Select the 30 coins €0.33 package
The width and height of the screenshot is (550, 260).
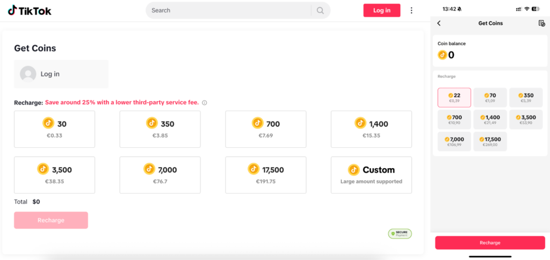coord(54,129)
